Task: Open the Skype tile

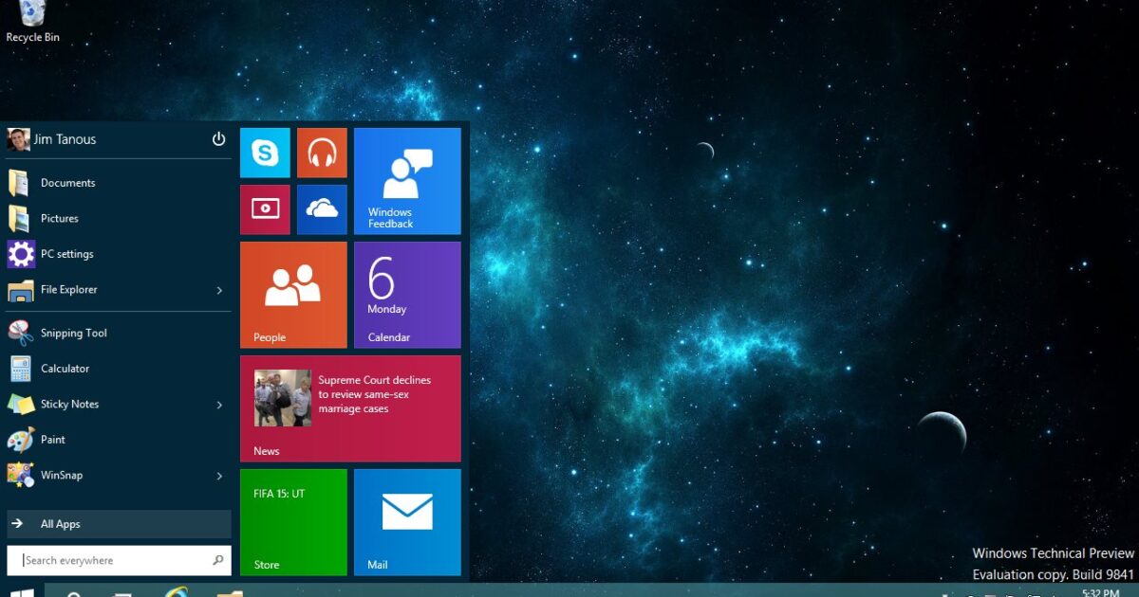Action: coord(265,153)
